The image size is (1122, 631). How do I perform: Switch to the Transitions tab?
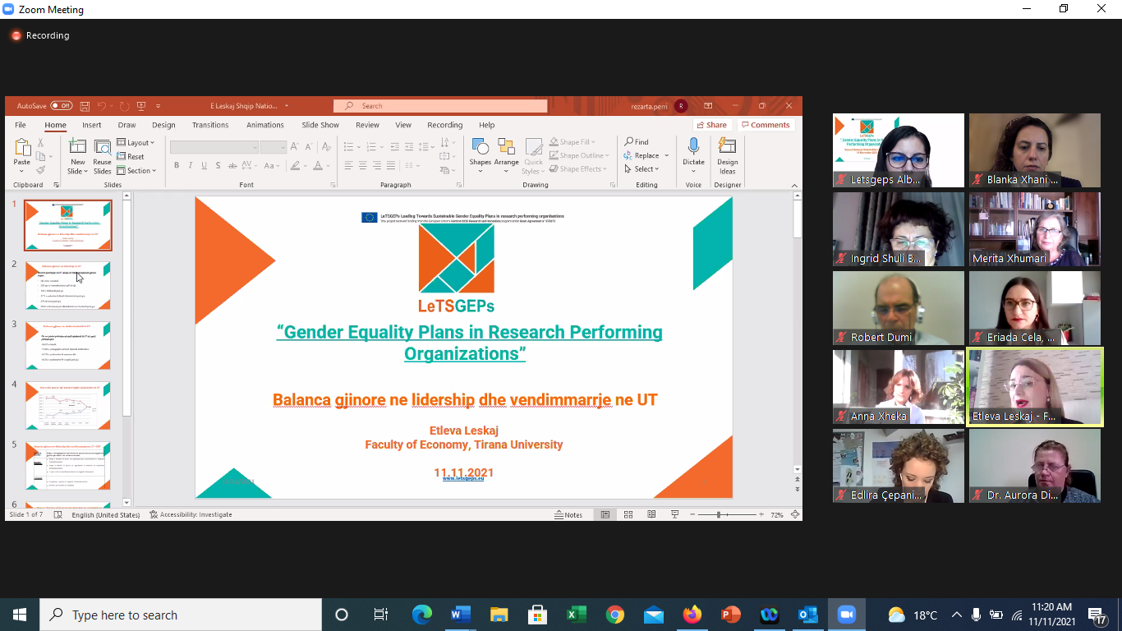click(x=210, y=125)
